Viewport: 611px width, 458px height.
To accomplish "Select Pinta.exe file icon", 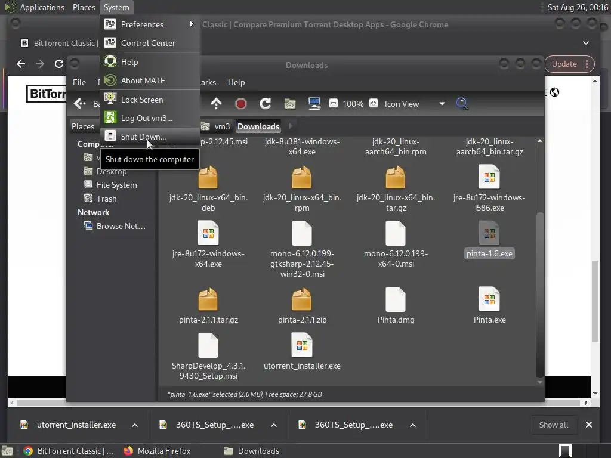I will pos(489,299).
